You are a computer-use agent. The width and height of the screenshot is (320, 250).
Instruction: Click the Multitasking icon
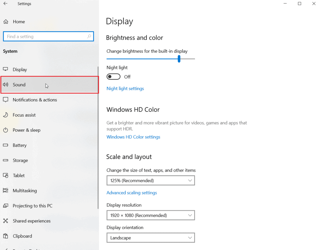click(x=6, y=190)
